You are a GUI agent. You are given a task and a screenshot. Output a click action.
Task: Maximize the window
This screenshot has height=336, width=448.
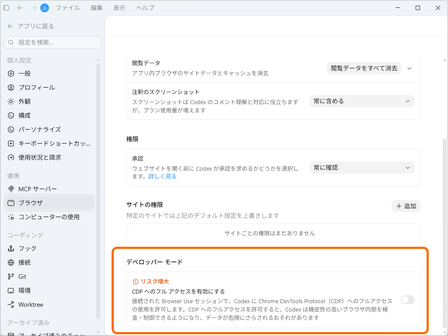click(x=418, y=8)
